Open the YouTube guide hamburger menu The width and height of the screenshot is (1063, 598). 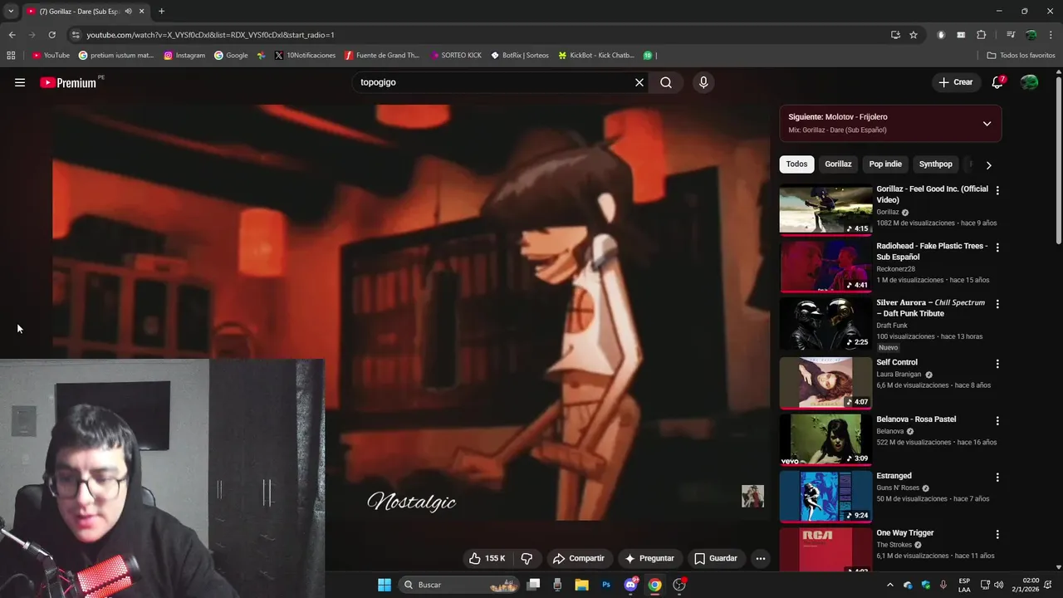pyautogui.click(x=20, y=82)
